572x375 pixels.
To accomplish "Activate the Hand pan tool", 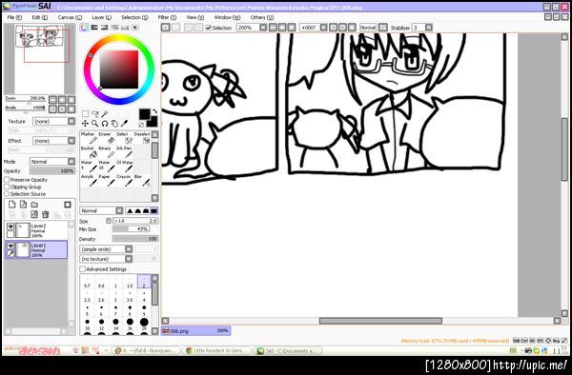I will 114,124.
